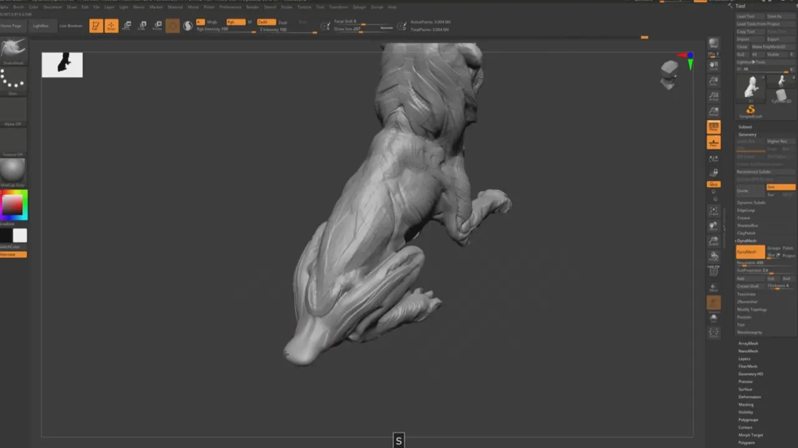Click the BPR render icon
The width and height of the screenshot is (798, 448).
713,43
